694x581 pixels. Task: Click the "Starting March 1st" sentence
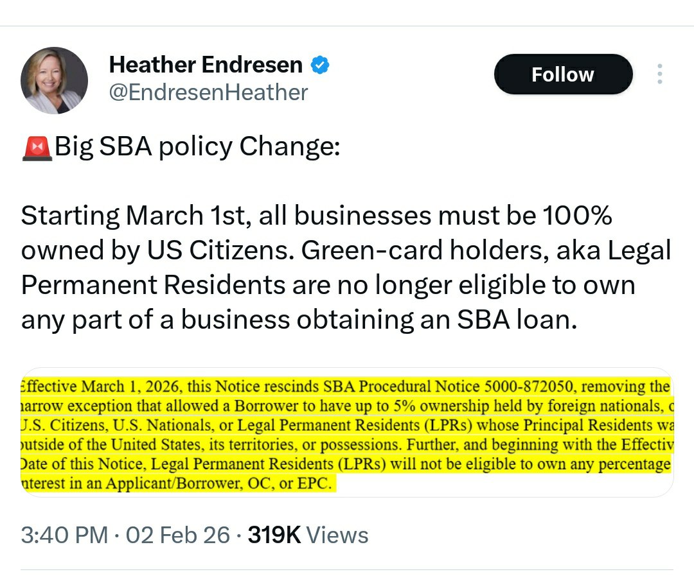point(129,216)
